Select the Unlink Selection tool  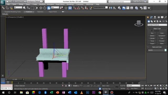point(7,8)
